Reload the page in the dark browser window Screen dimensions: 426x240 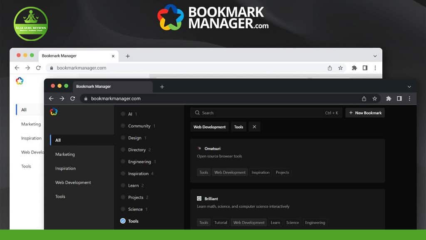[72, 98]
